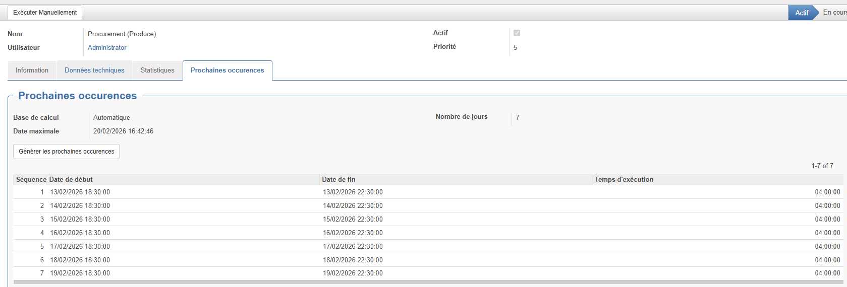Screen dimensions: 847x287
Task: Select the Actif status stage
Action: 801,13
